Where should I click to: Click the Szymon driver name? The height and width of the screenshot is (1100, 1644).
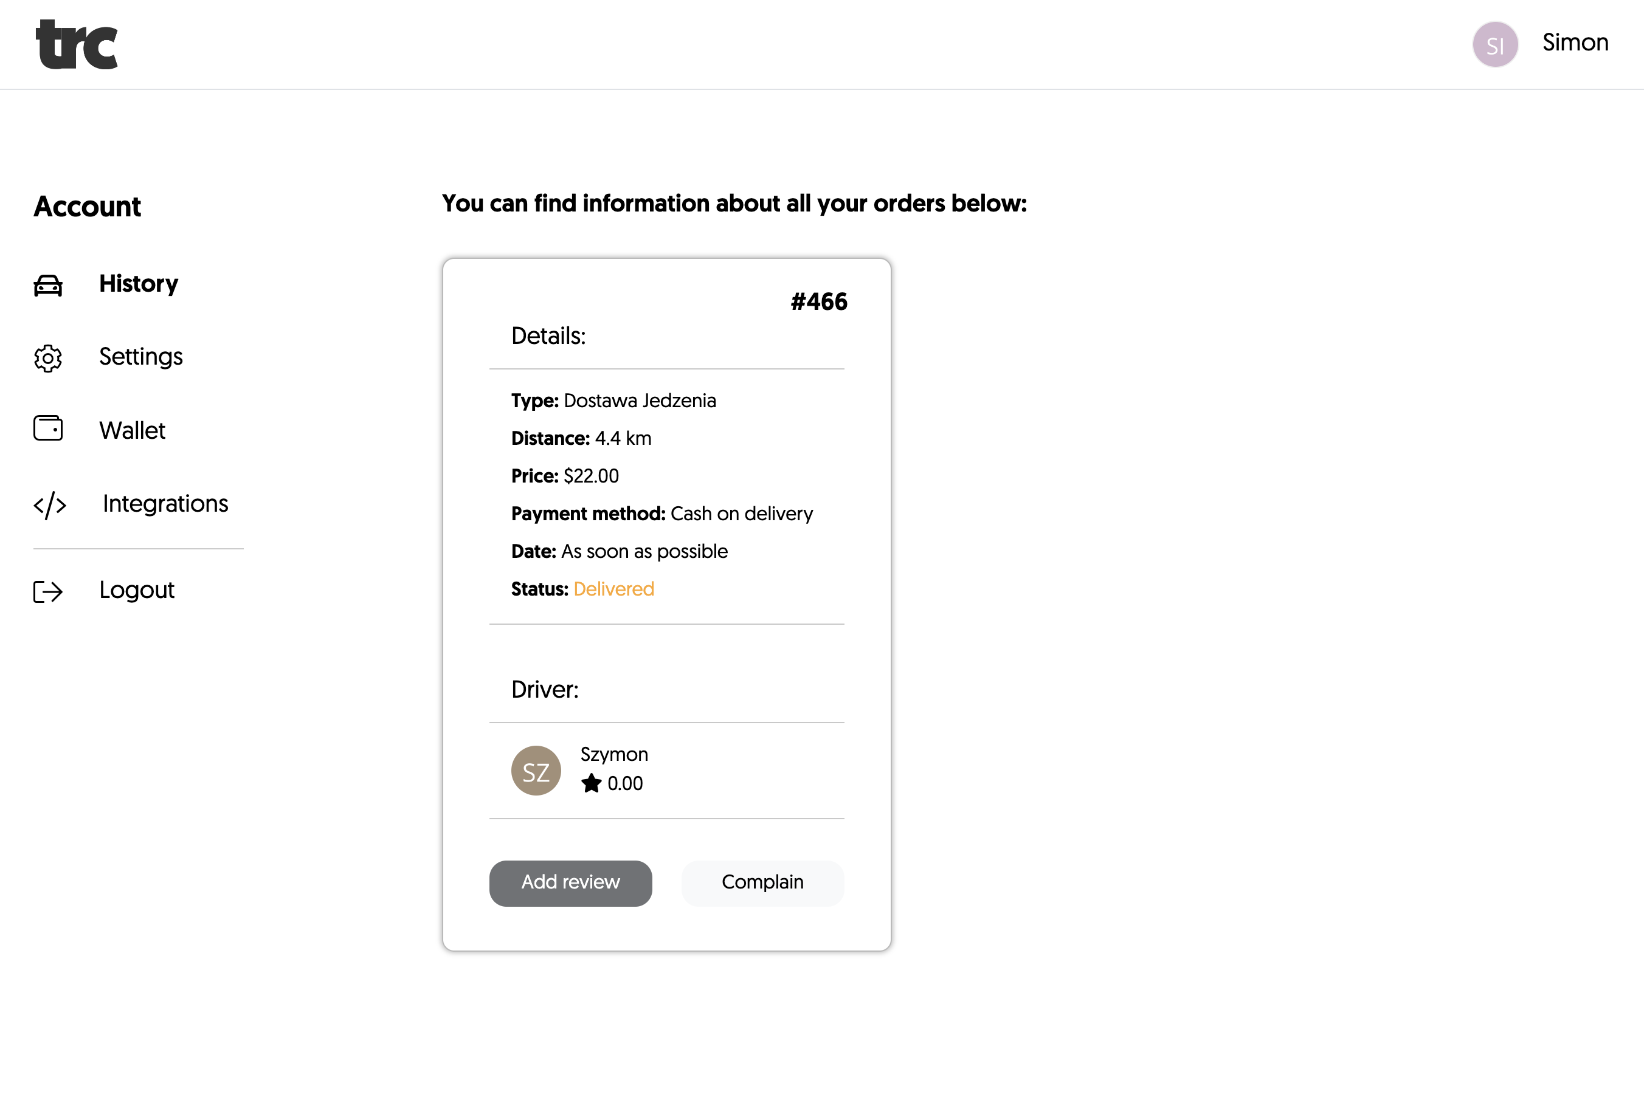[x=614, y=754]
